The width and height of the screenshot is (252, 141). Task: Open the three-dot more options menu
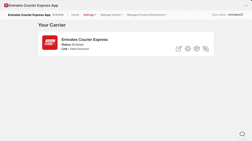tap(246, 5)
